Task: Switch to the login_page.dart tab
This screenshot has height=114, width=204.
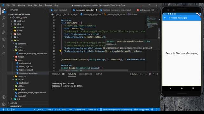Action: pos(60,10)
